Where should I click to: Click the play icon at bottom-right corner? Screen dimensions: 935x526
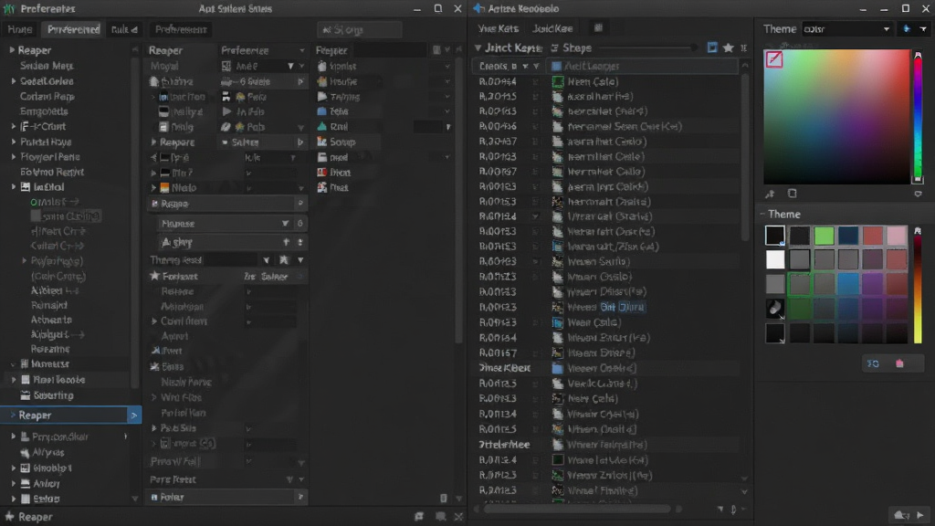[920, 515]
